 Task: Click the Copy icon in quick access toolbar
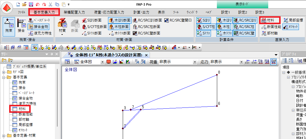[x=57, y=4]
